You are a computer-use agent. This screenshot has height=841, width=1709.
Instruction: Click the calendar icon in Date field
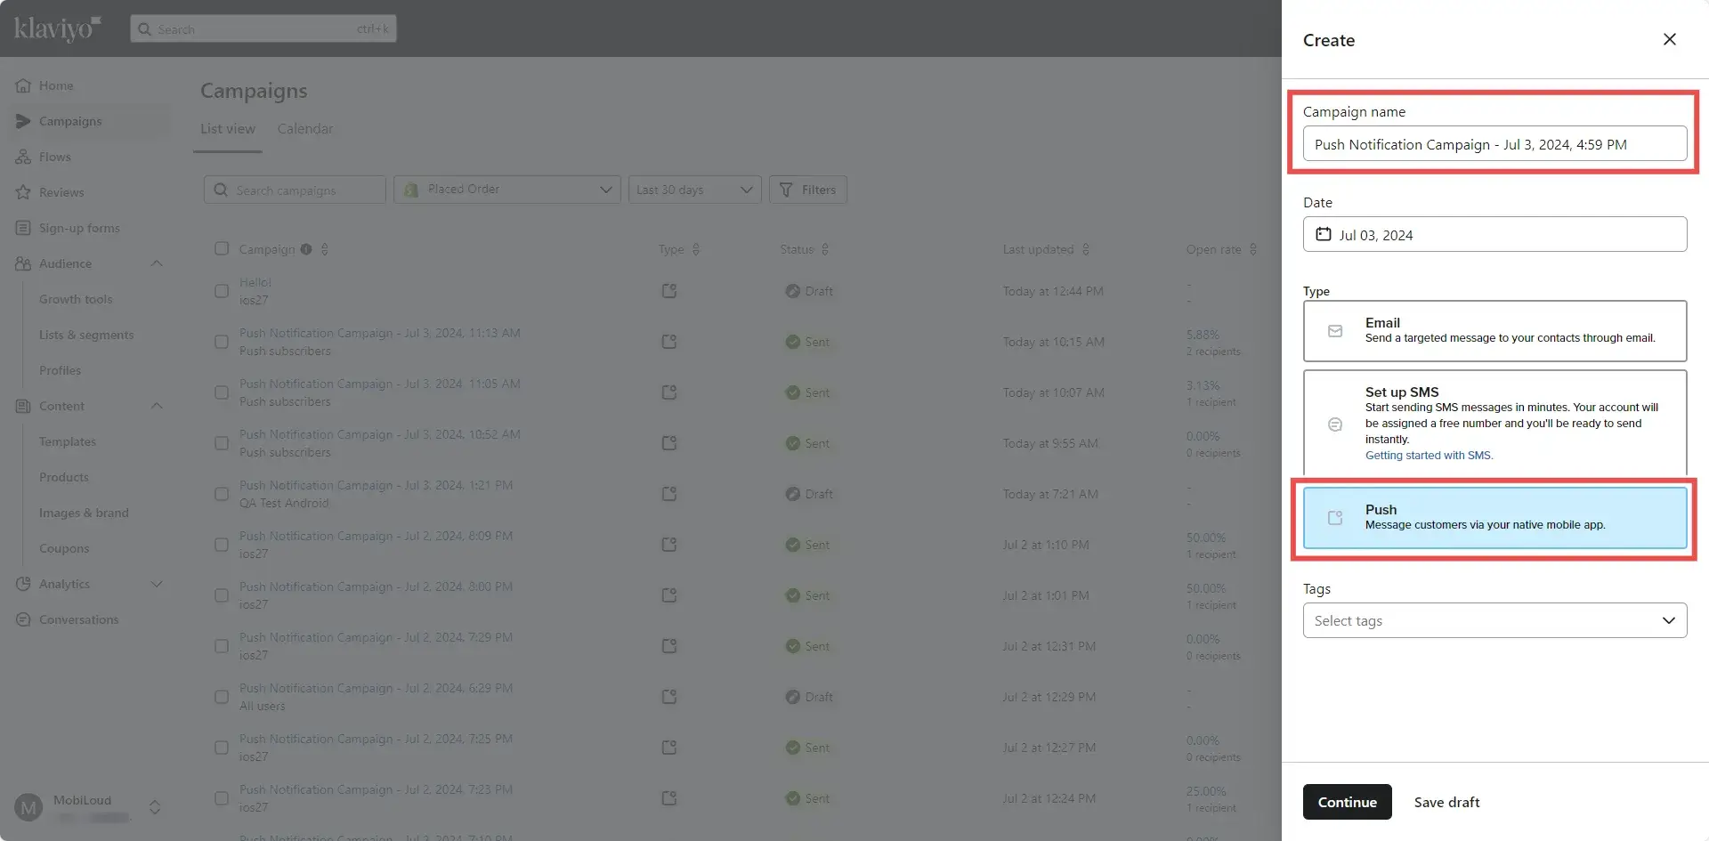pyautogui.click(x=1324, y=234)
